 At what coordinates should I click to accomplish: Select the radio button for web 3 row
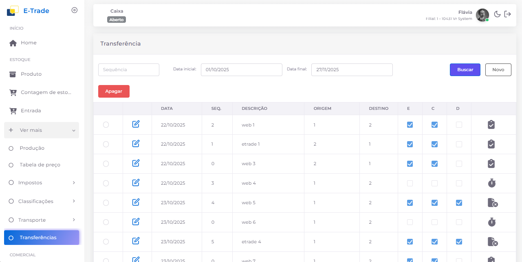[x=106, y=164]
